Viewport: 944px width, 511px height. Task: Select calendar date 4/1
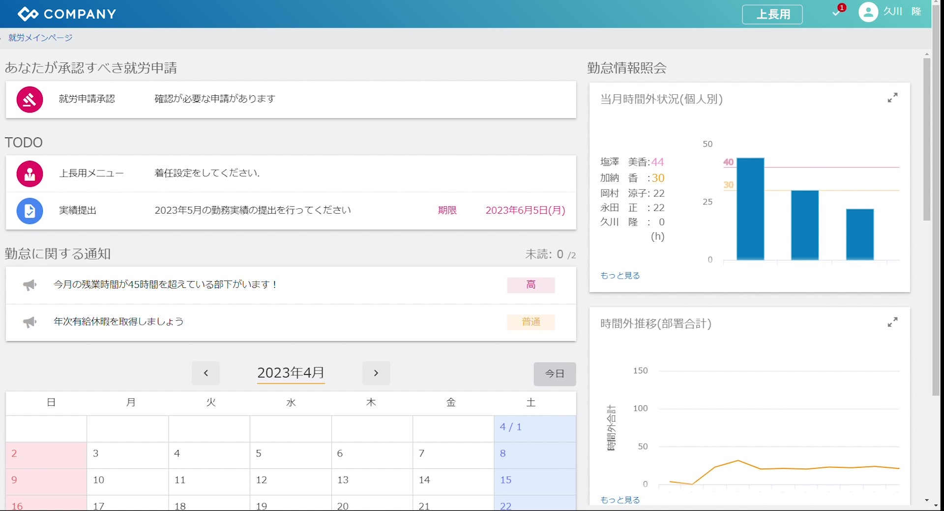(x=535, y=429)
